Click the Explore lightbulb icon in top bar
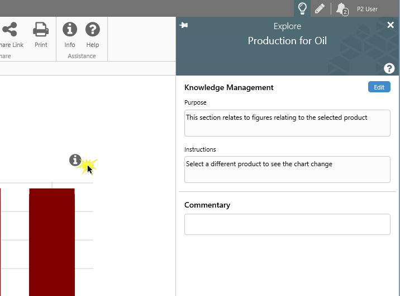The width and height of the screenshot is (400, 296). (302, 8)
